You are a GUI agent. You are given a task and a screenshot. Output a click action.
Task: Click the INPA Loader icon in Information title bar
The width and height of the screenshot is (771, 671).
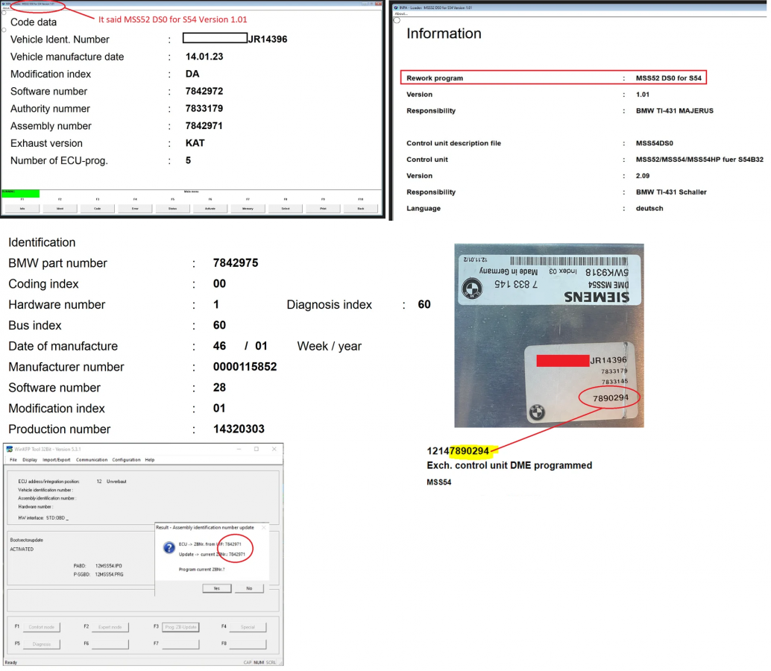coord(396,8)
